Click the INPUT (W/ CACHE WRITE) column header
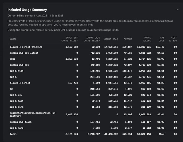 coord(69,39)
